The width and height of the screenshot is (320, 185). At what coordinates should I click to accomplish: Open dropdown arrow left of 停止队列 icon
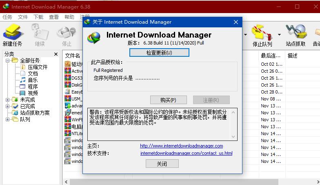click(246, 35)
